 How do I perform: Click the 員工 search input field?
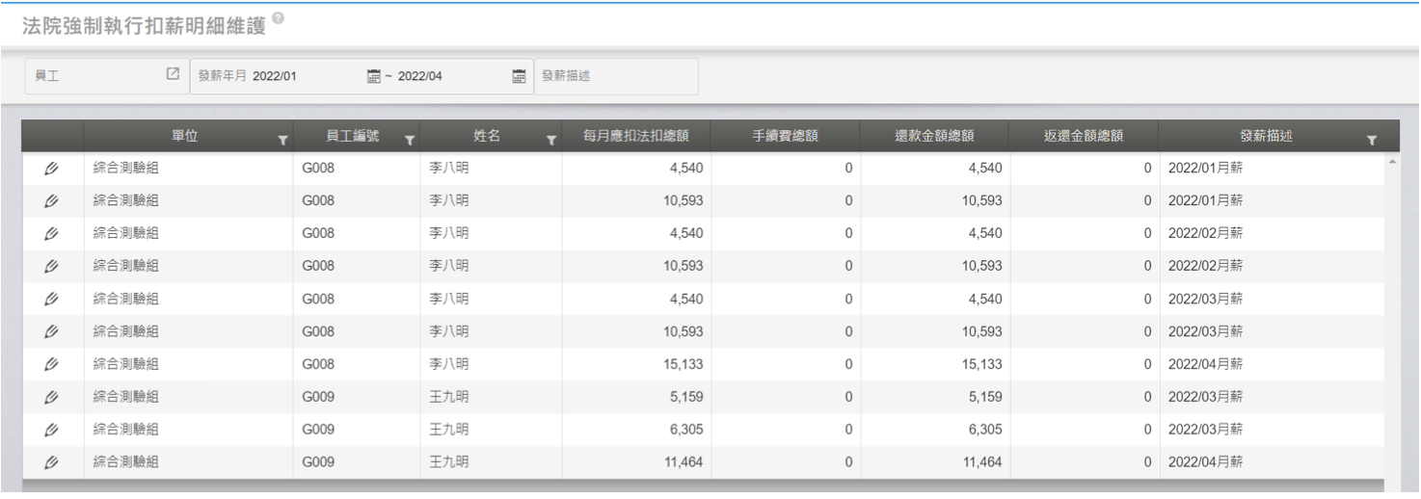pos(96,77)
